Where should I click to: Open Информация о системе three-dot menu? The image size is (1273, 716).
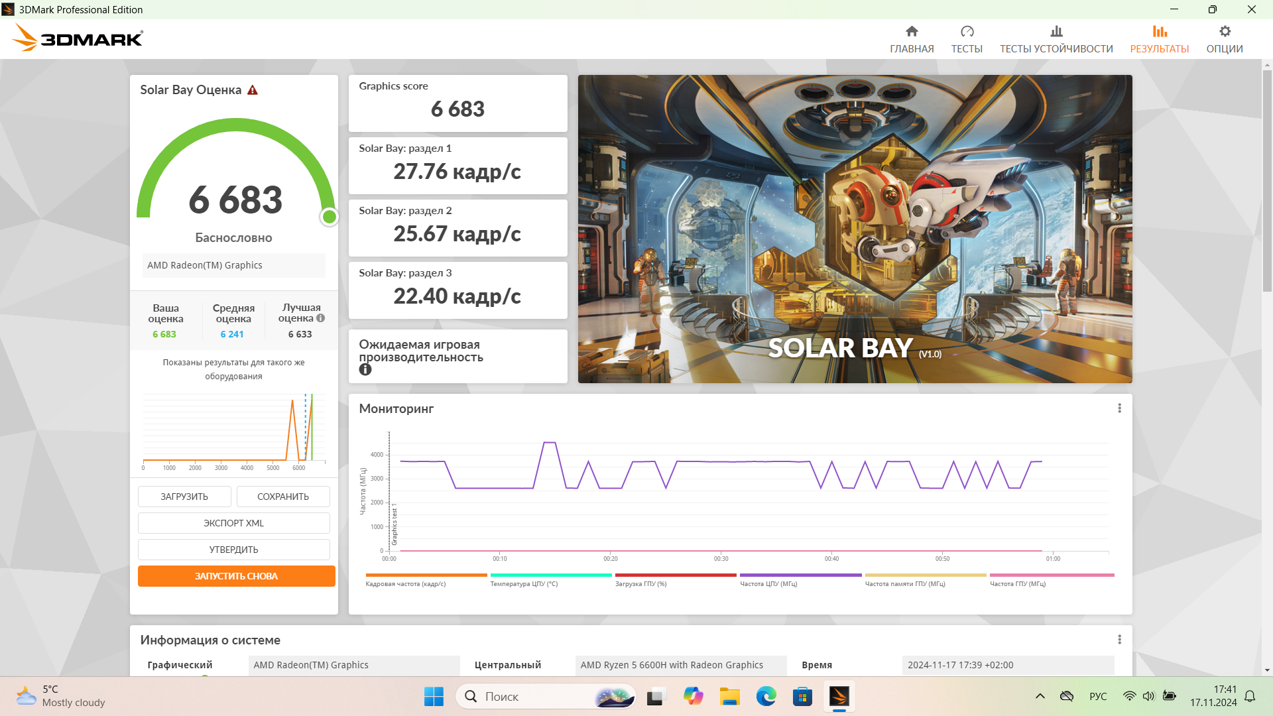tap(1119, 640)
